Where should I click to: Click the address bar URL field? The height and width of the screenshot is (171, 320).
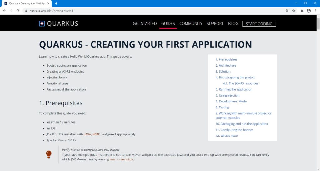pyautogui.click(x=153, y=11)
